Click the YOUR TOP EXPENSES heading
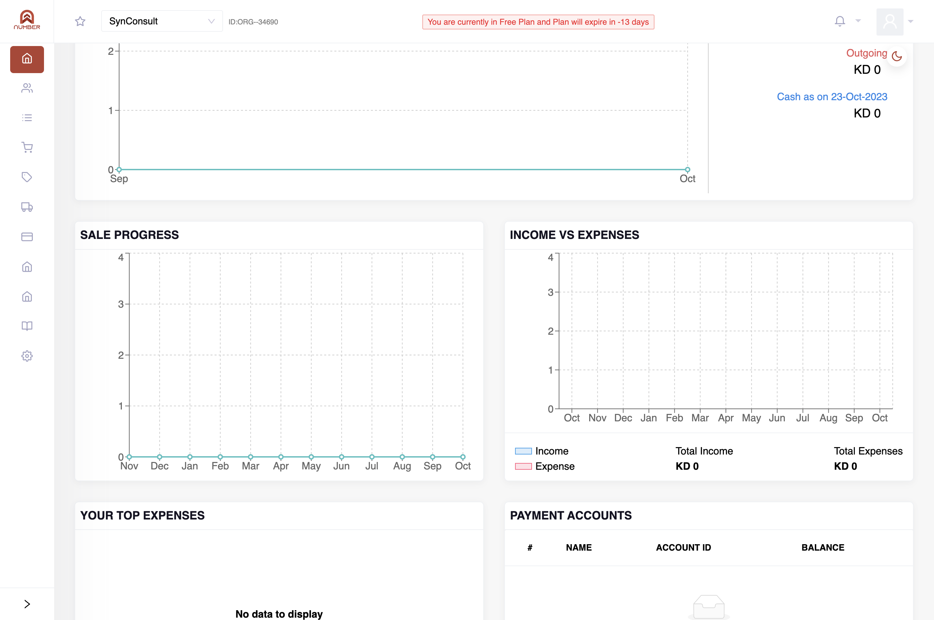This screenshot has width=934, height=620. click(x=142, y=516)
